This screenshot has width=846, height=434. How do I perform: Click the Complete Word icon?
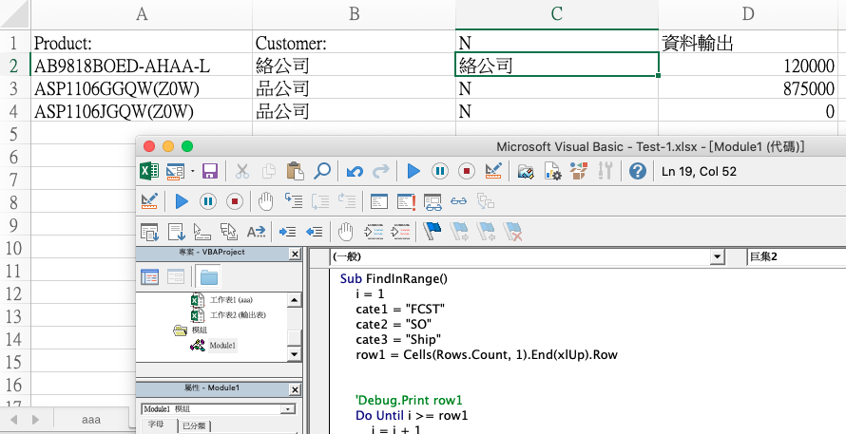coord(256,232)
